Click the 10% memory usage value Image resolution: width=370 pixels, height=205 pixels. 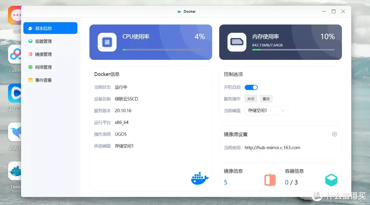pyautogui.click(x=328, y=37)
